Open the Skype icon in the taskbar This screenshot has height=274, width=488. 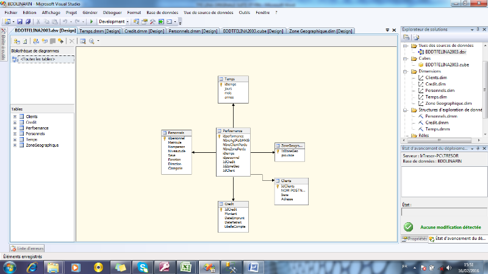click(143, 267)
